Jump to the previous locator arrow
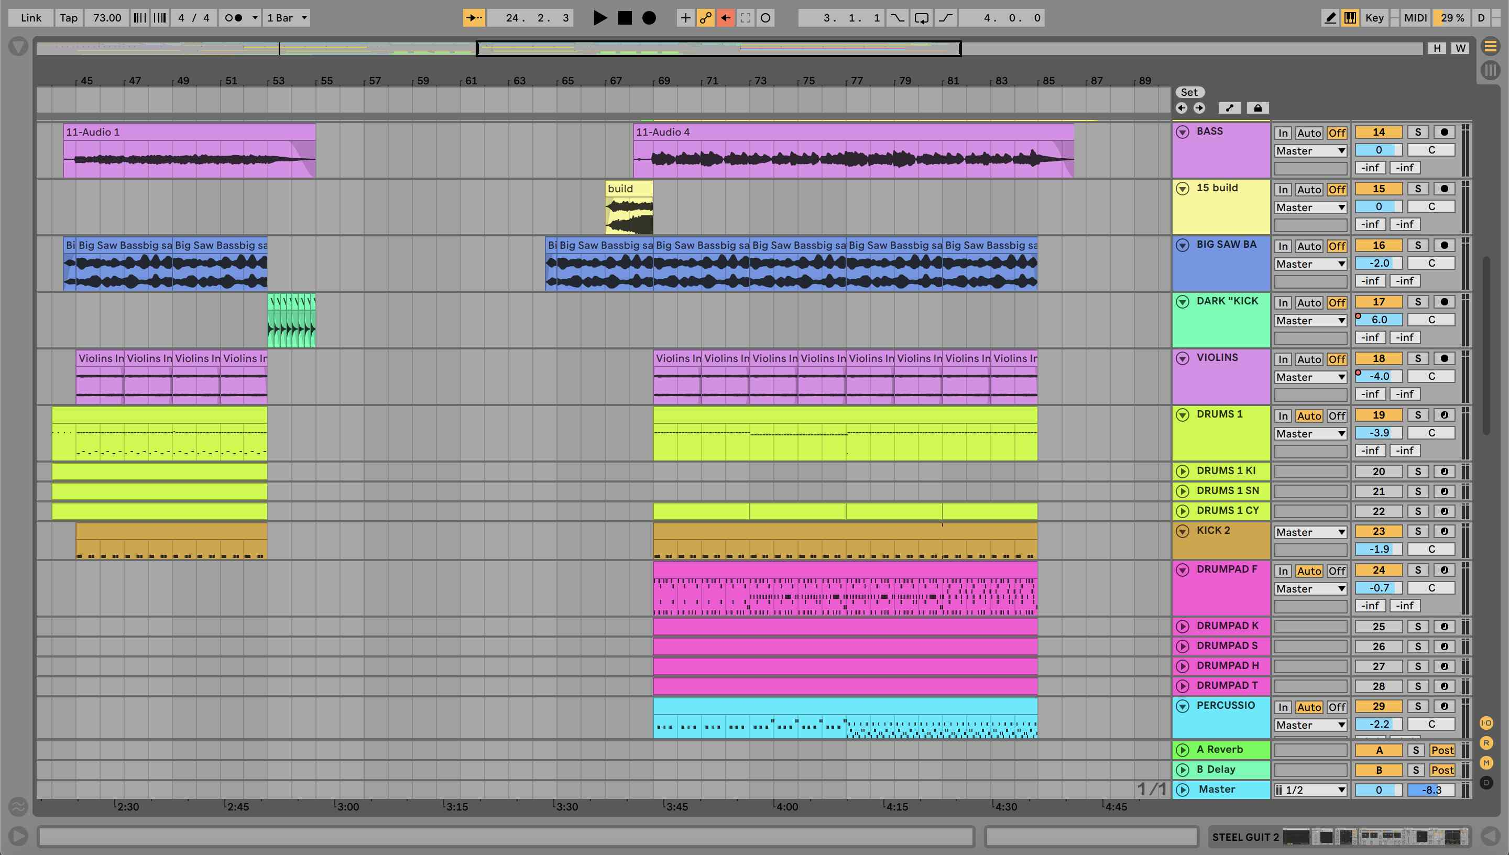The height and width of the screenshot is (855, 1509). click(x=1182, y=108)
